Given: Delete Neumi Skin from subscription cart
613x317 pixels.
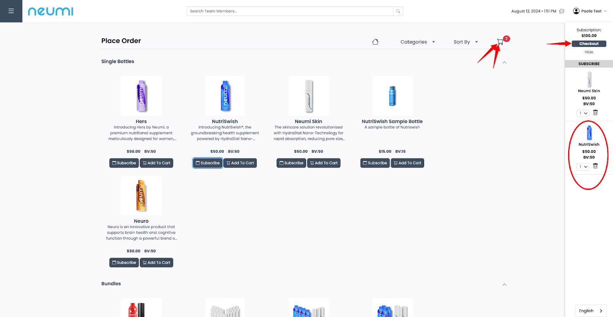Looking at the screenshot, I should tap(595, 113).
